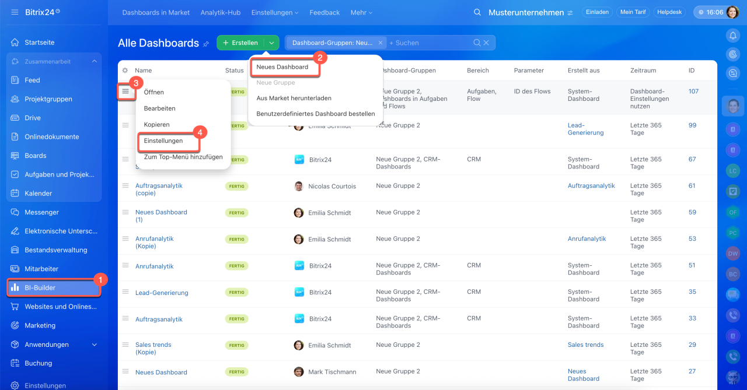This screenshot has height=390, width=747.
Task: Open the Mehr top menu
Action: click(361, 12)
